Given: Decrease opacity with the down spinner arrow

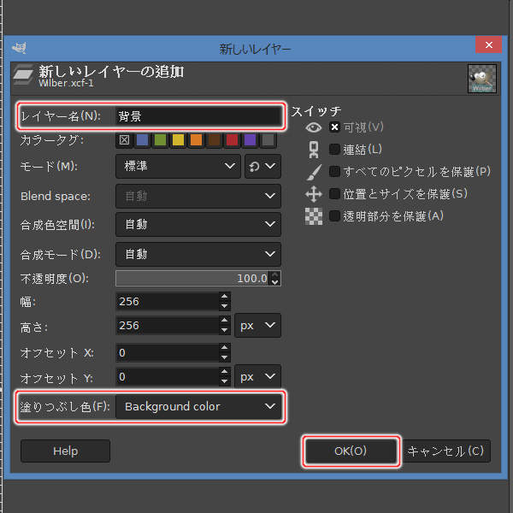Looking at the screenshot, I should (x=275, y=282).
